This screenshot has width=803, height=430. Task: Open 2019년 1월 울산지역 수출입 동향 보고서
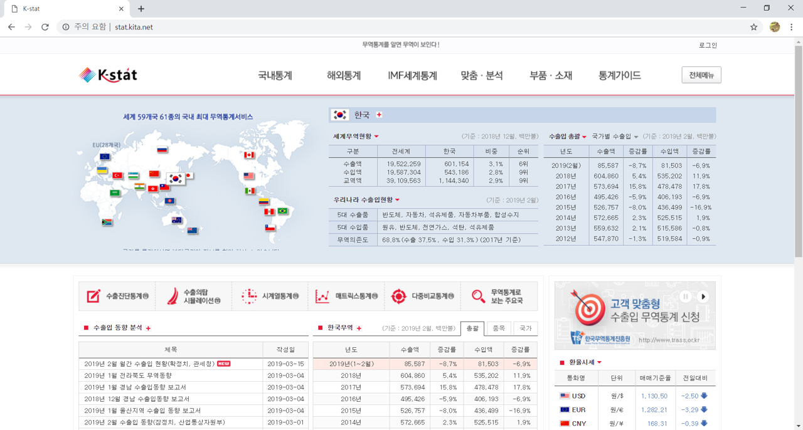click(142, 411)
